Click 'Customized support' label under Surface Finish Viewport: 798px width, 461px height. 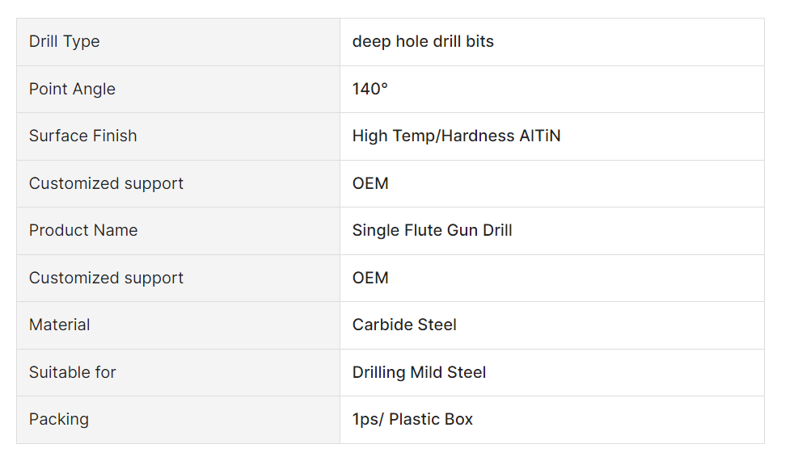point(178,183)
